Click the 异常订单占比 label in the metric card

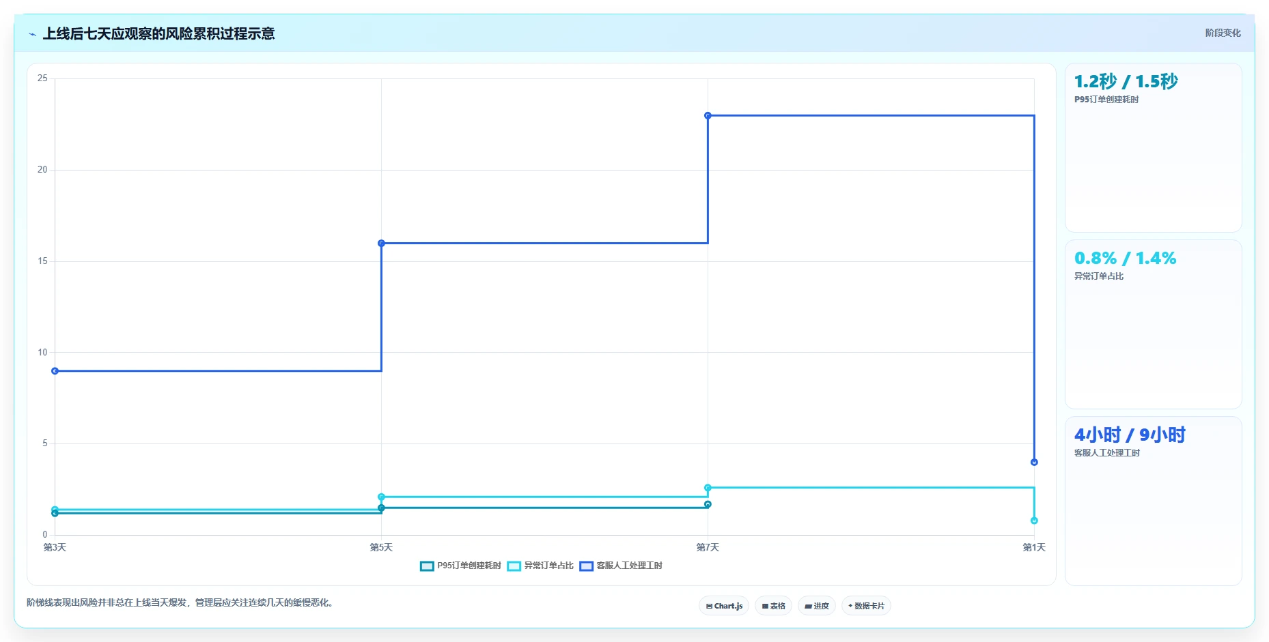[x=1099, y=276]
